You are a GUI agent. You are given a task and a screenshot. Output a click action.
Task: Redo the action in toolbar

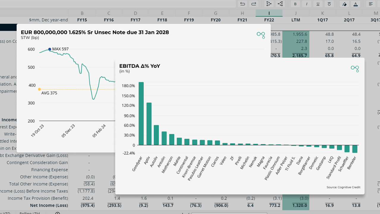254,4
